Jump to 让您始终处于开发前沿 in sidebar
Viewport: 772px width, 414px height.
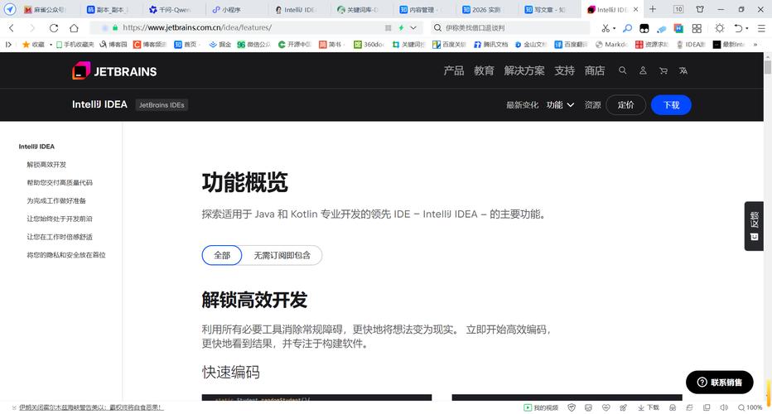point(60,219)
